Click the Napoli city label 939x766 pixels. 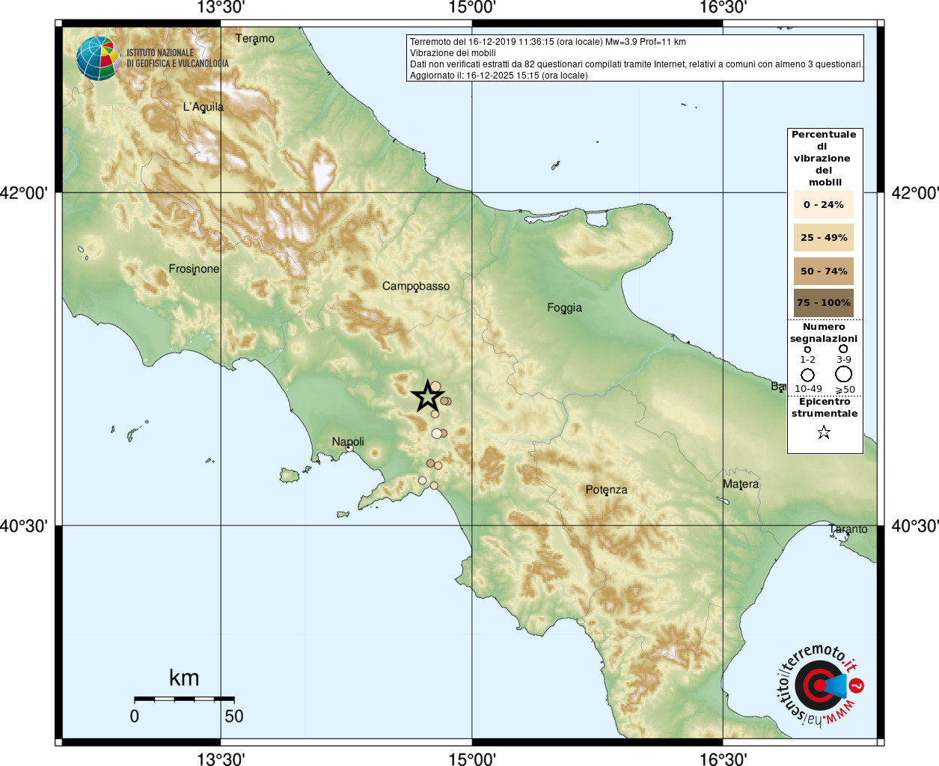348,441
